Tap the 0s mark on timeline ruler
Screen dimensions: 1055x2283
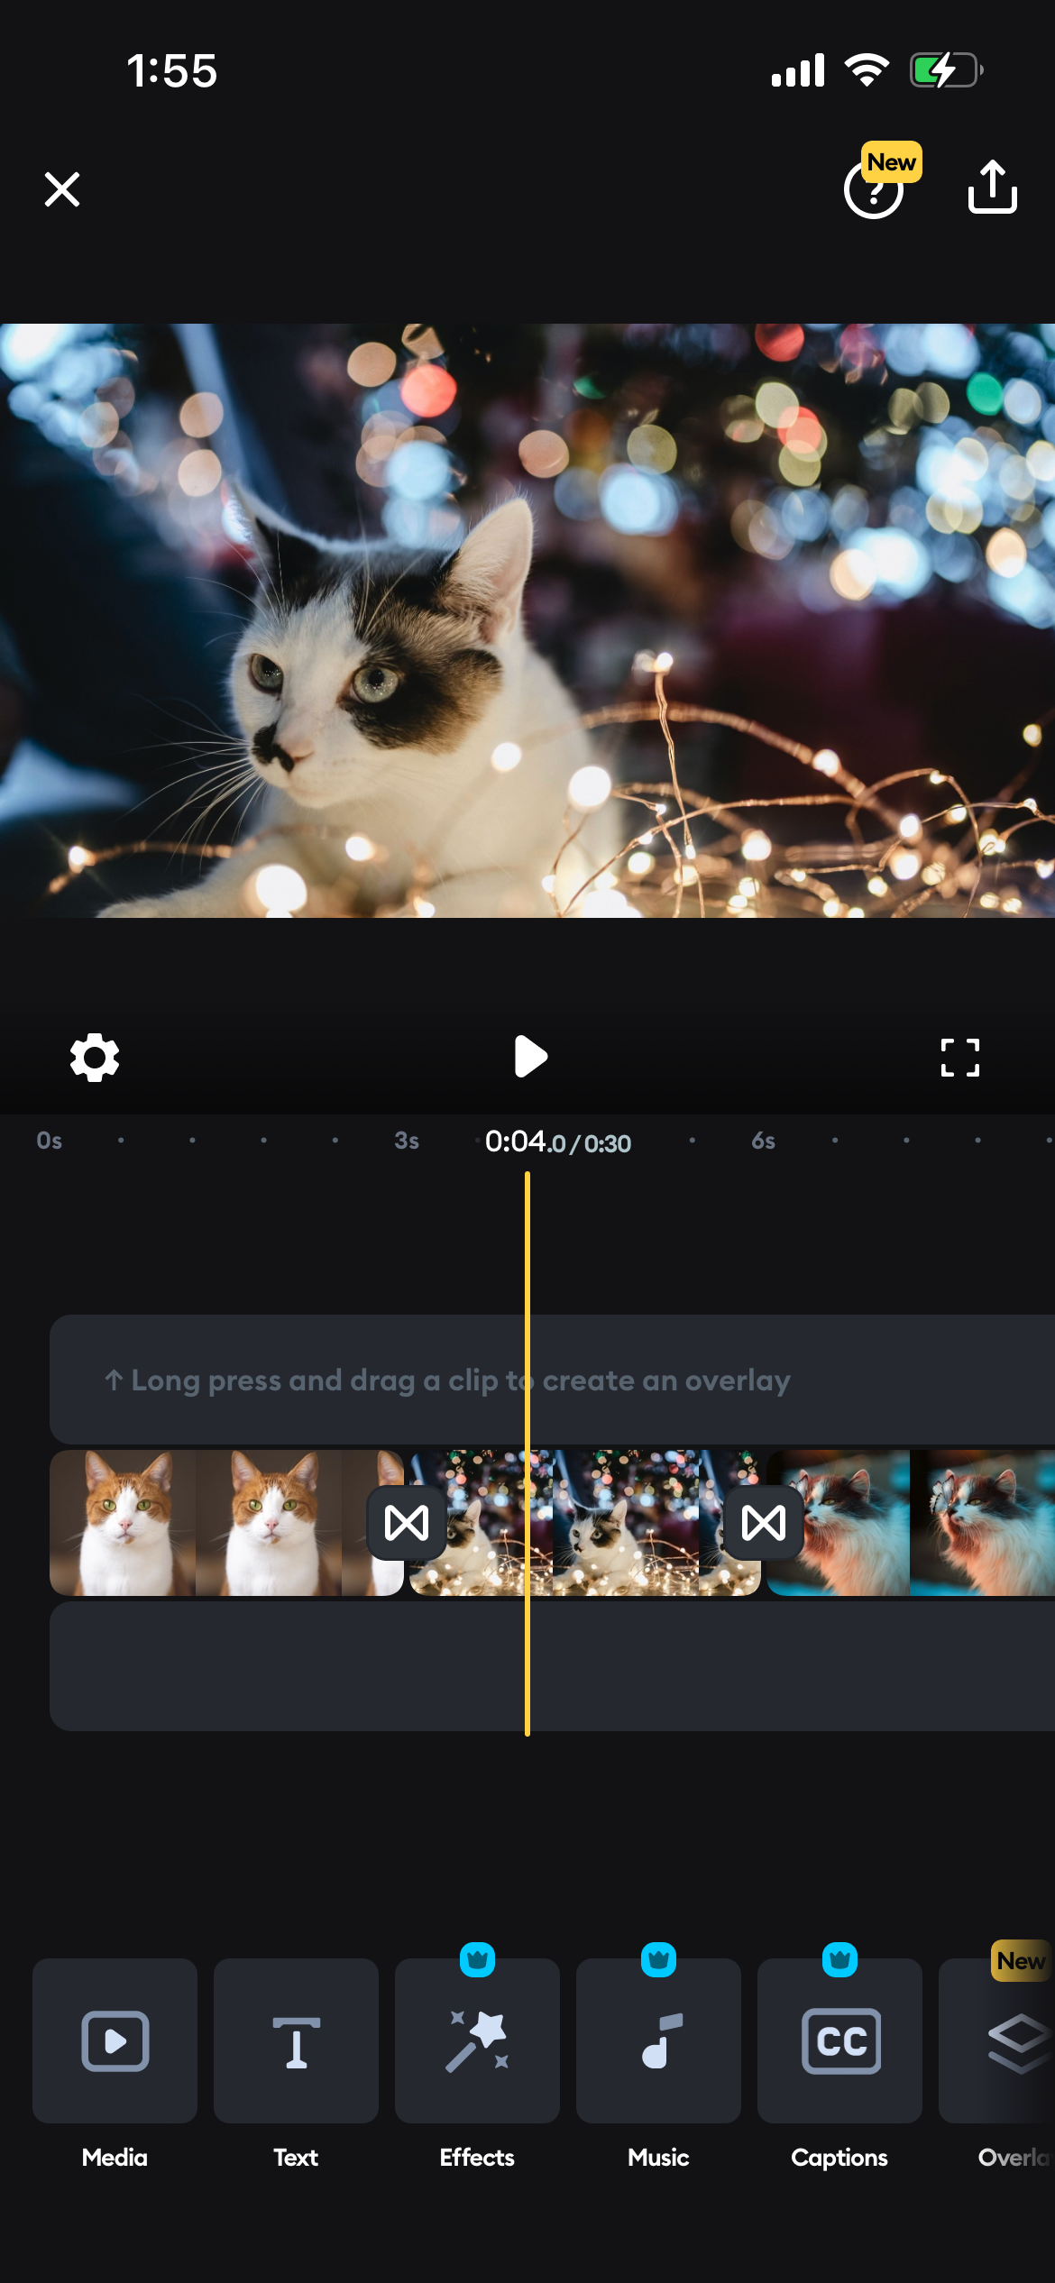pos(50,1141)
